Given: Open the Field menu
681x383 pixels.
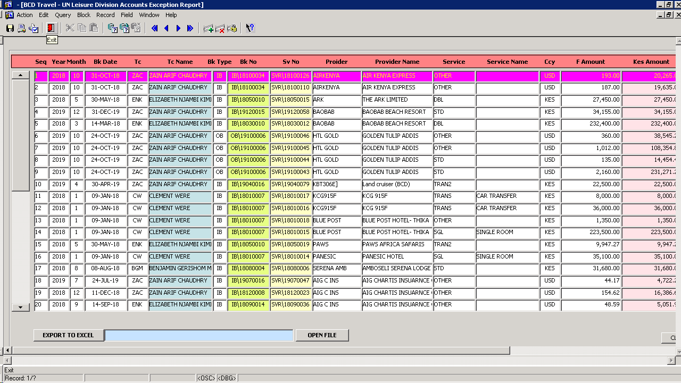Looking at the screenshot, I should (x=127, y=15).
